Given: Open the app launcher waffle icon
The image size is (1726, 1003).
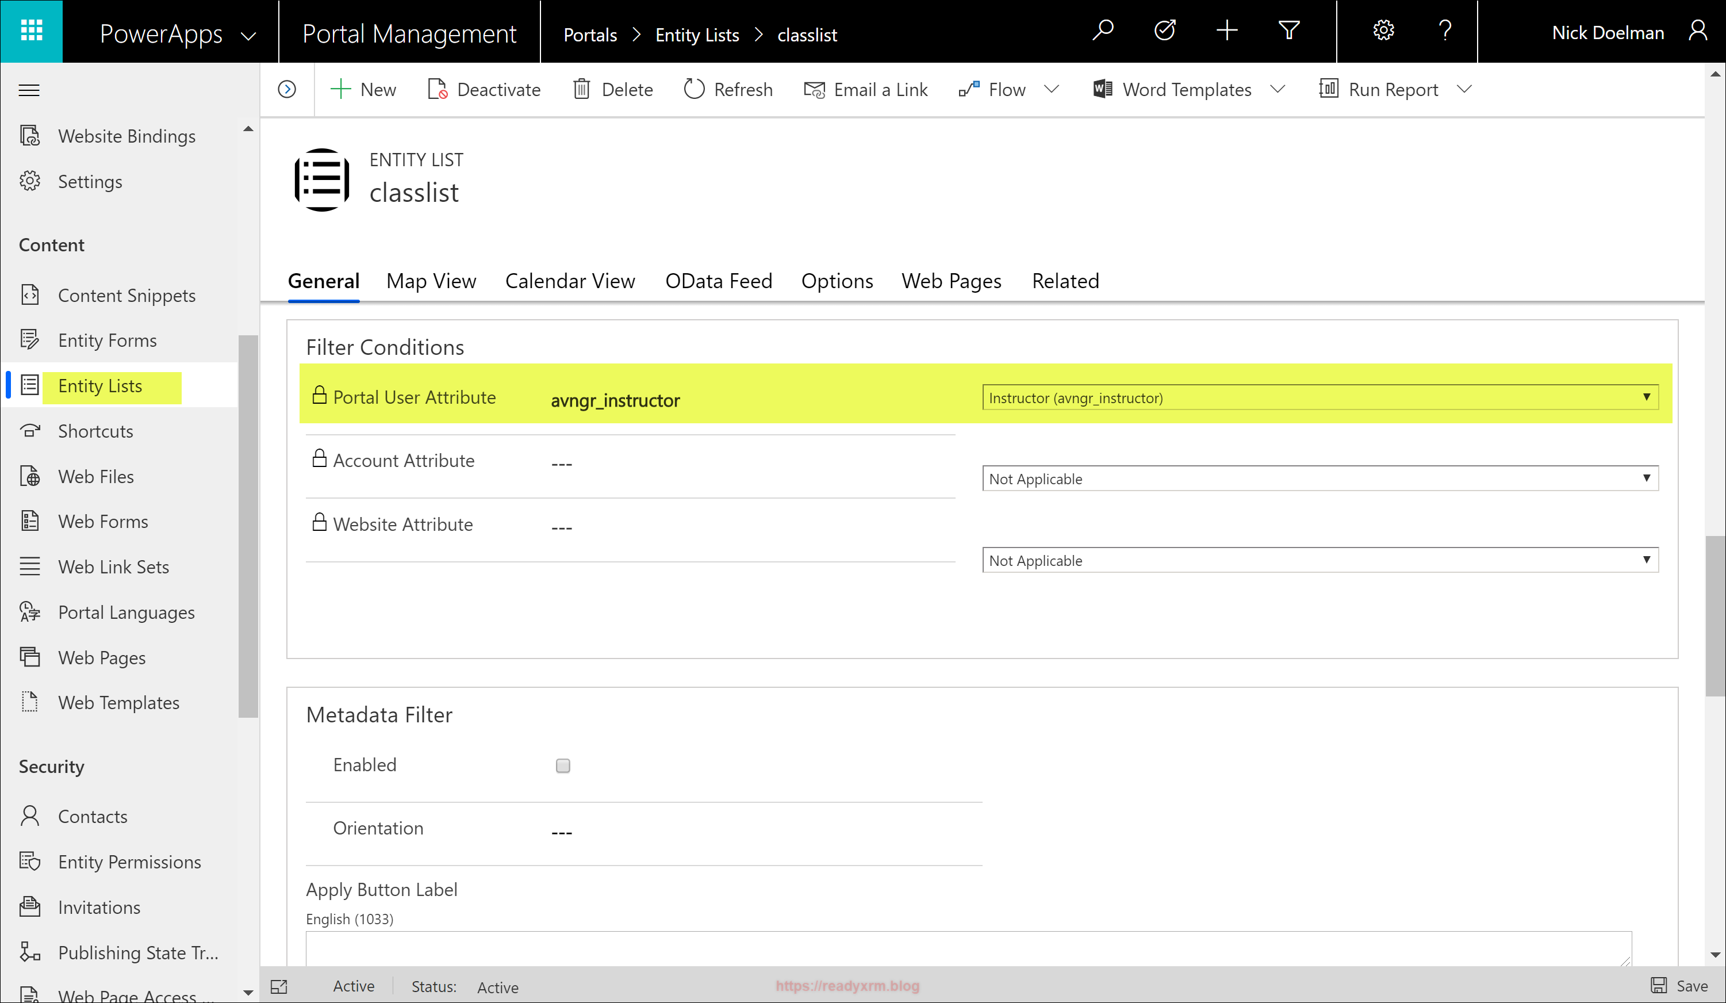Looking at the screenshot, I should [x=32, y=31].
